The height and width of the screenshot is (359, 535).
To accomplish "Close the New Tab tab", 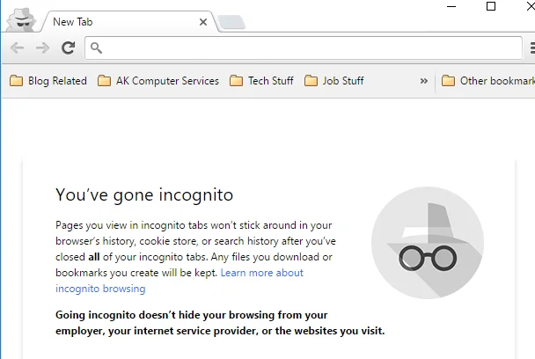I will pos(203,21).
